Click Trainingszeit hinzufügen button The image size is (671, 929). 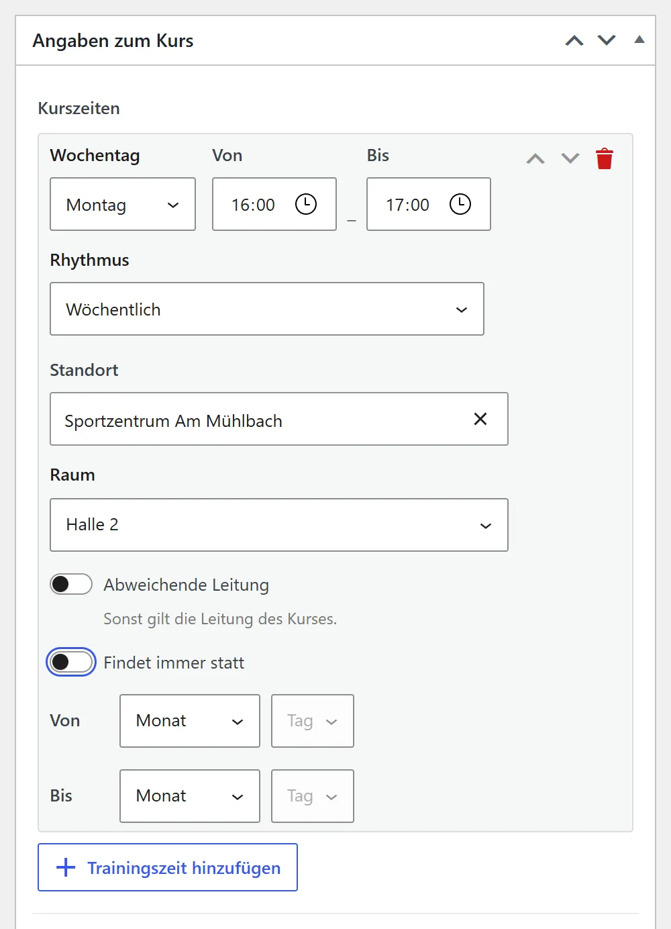[168, 867]
